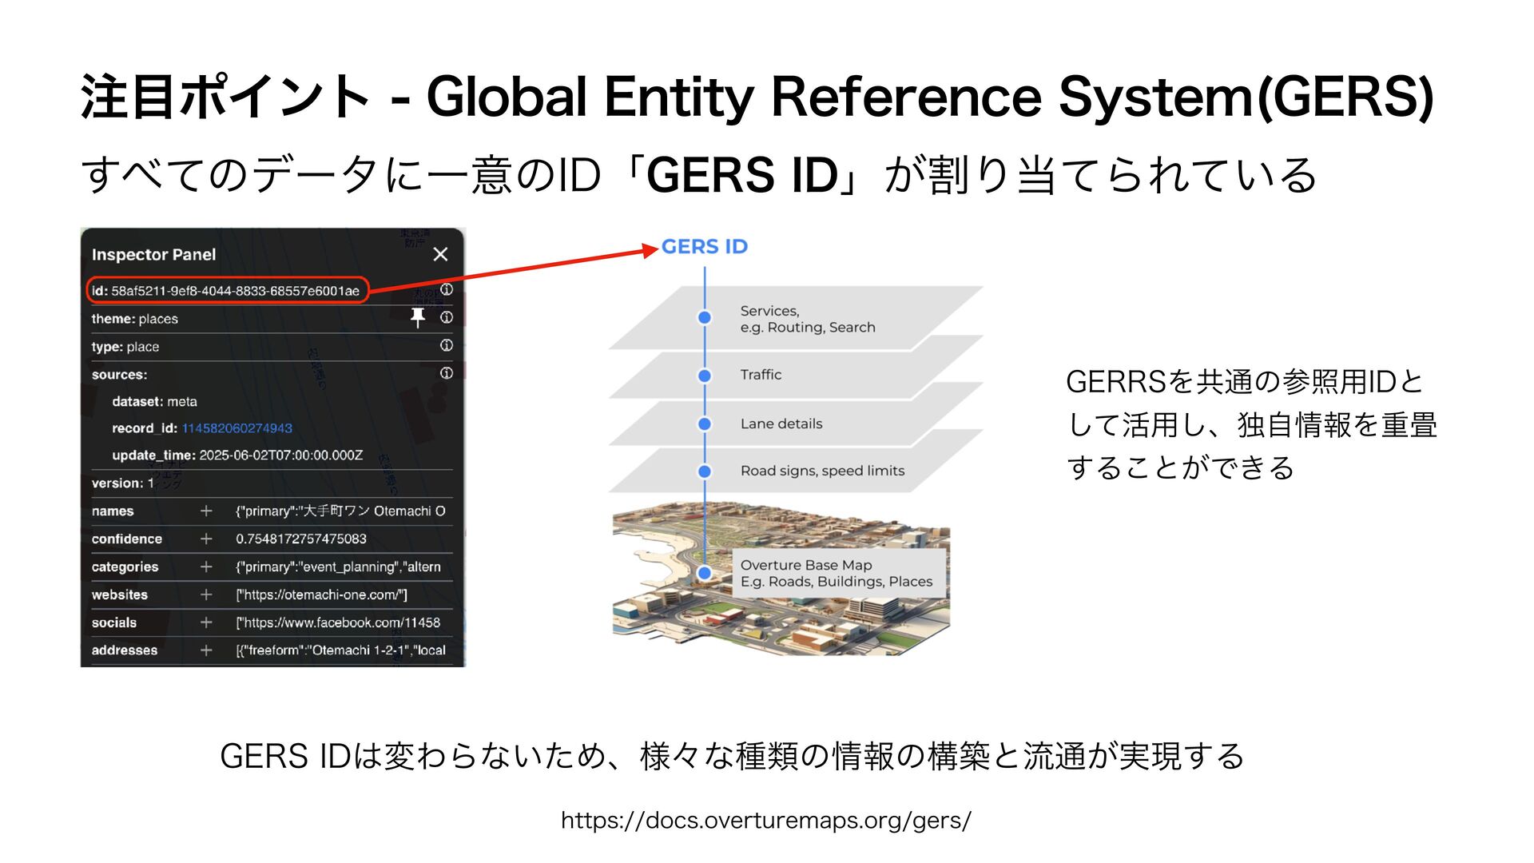Expand the confidence row plus icon
Viewport: 1534px width, 863px height.
click(x=206, y=539)
